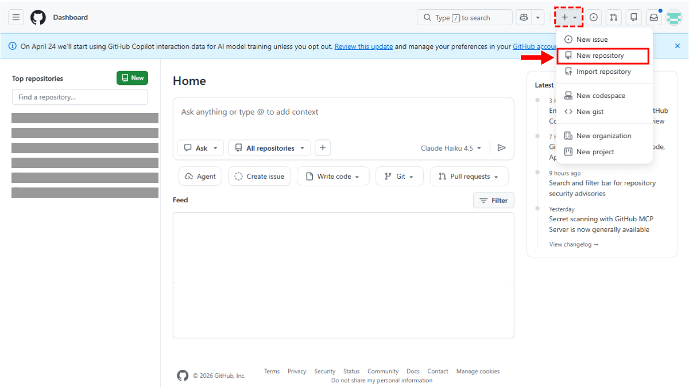Open the Docs footer link

click(413, 372)
